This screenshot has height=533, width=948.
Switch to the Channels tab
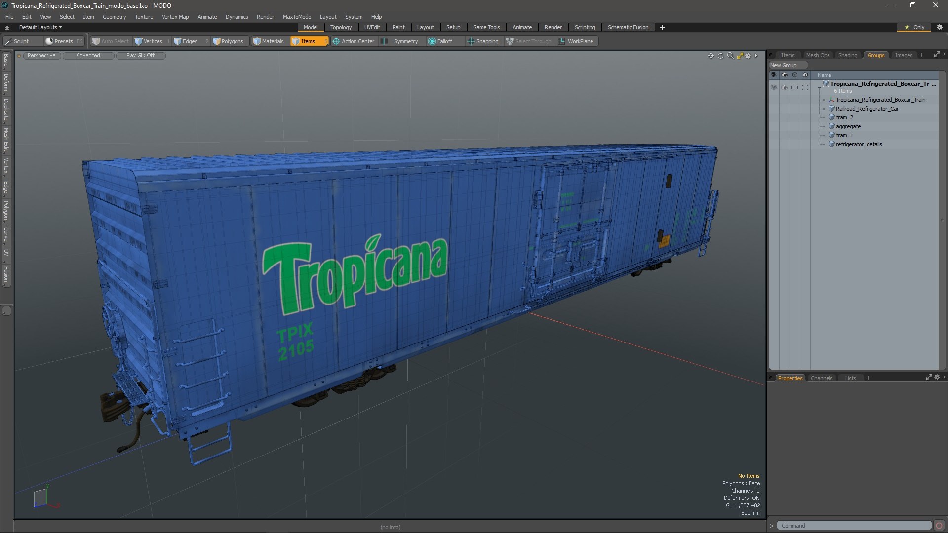(821, 378)
